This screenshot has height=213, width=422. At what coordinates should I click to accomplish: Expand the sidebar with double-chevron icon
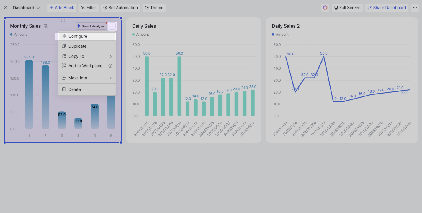click(x=6, y=8)
